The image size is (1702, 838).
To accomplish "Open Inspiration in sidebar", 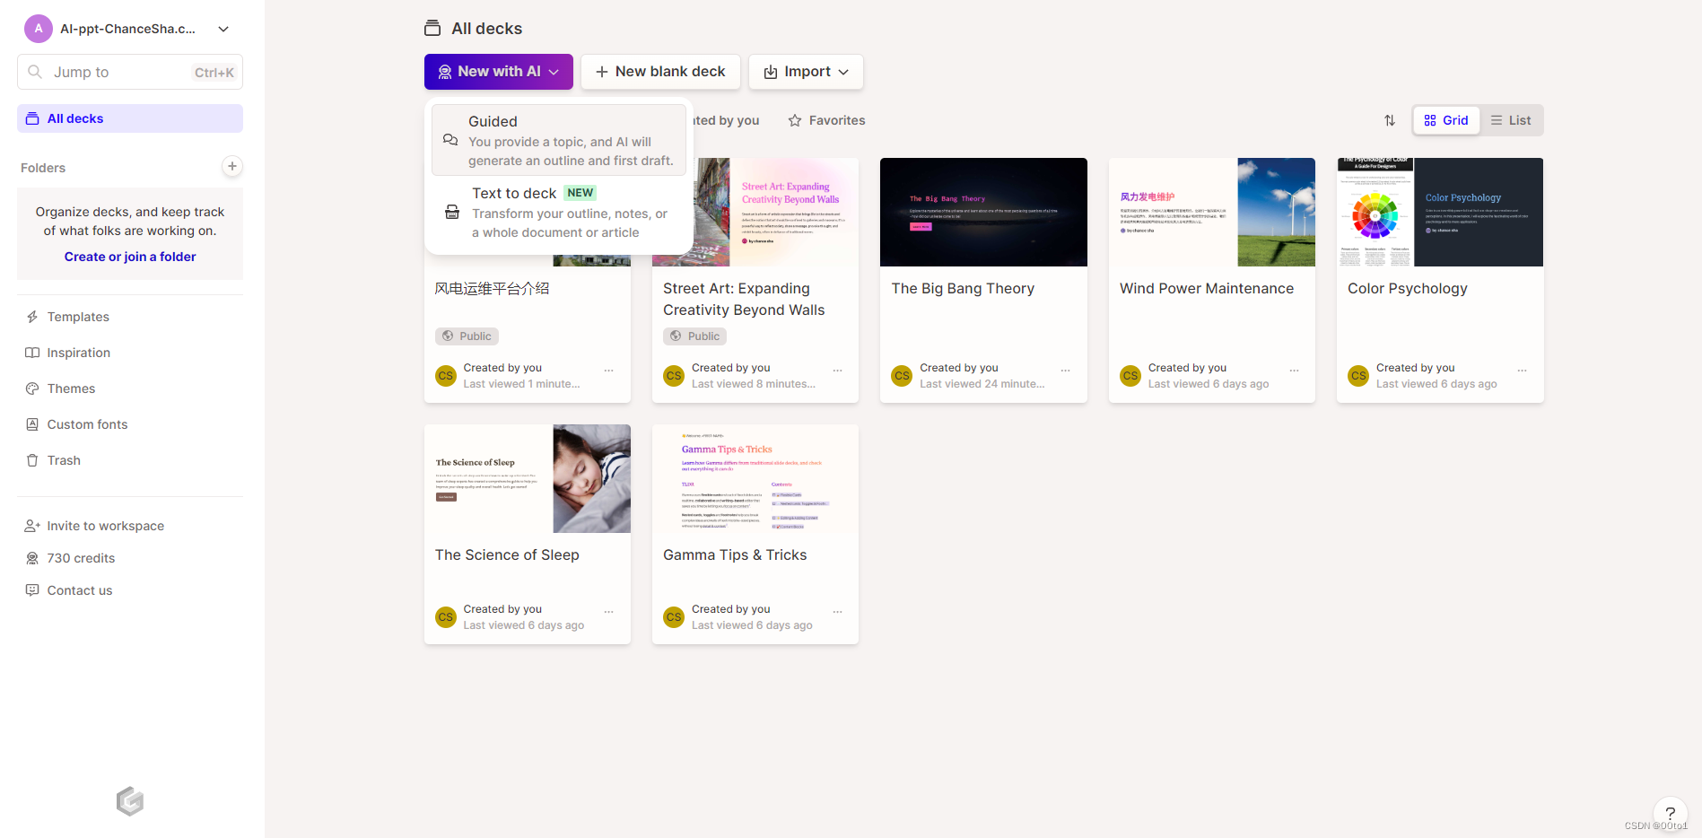I will [79, 353].
